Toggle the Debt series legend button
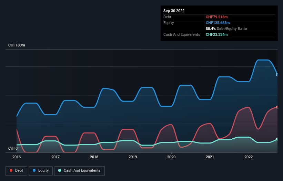The height and width of the screenshot is (181, 283). click(16, 171)
